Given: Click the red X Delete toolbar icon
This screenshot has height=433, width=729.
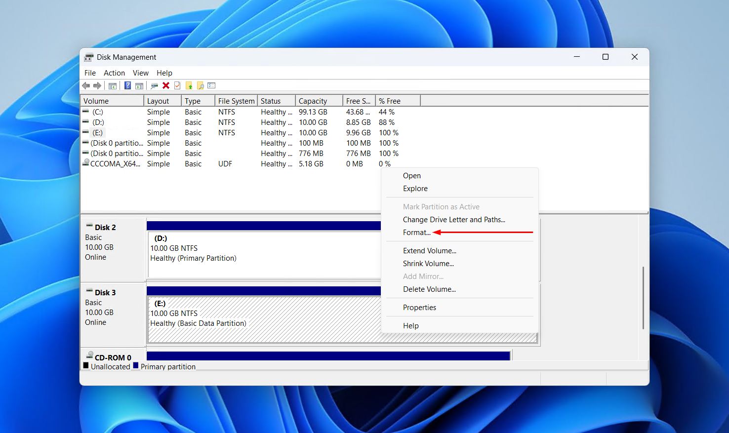Looking at the screenshot, I should coord(166,86).
